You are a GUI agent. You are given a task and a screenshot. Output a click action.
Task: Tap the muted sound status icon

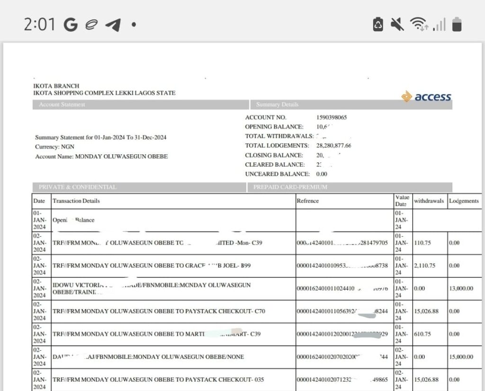point(397,24)
